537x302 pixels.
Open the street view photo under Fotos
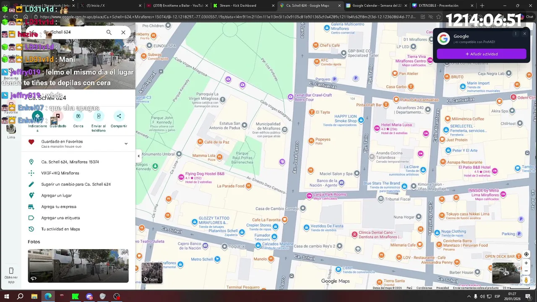point(78,266)
